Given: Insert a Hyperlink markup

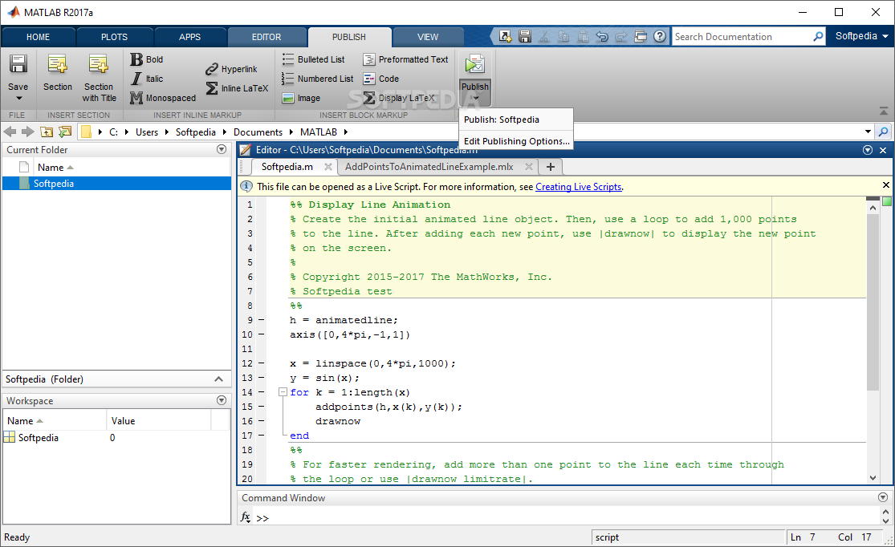Looking at the screenshot, I should point(231,69).
